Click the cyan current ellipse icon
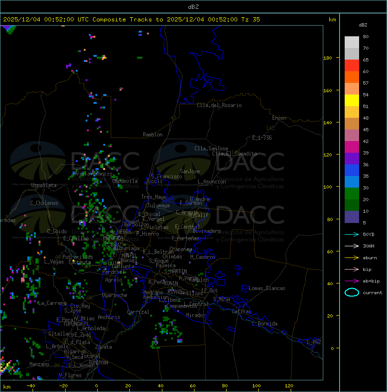This screenshot has height=392, width=387. tap(352, 292)
